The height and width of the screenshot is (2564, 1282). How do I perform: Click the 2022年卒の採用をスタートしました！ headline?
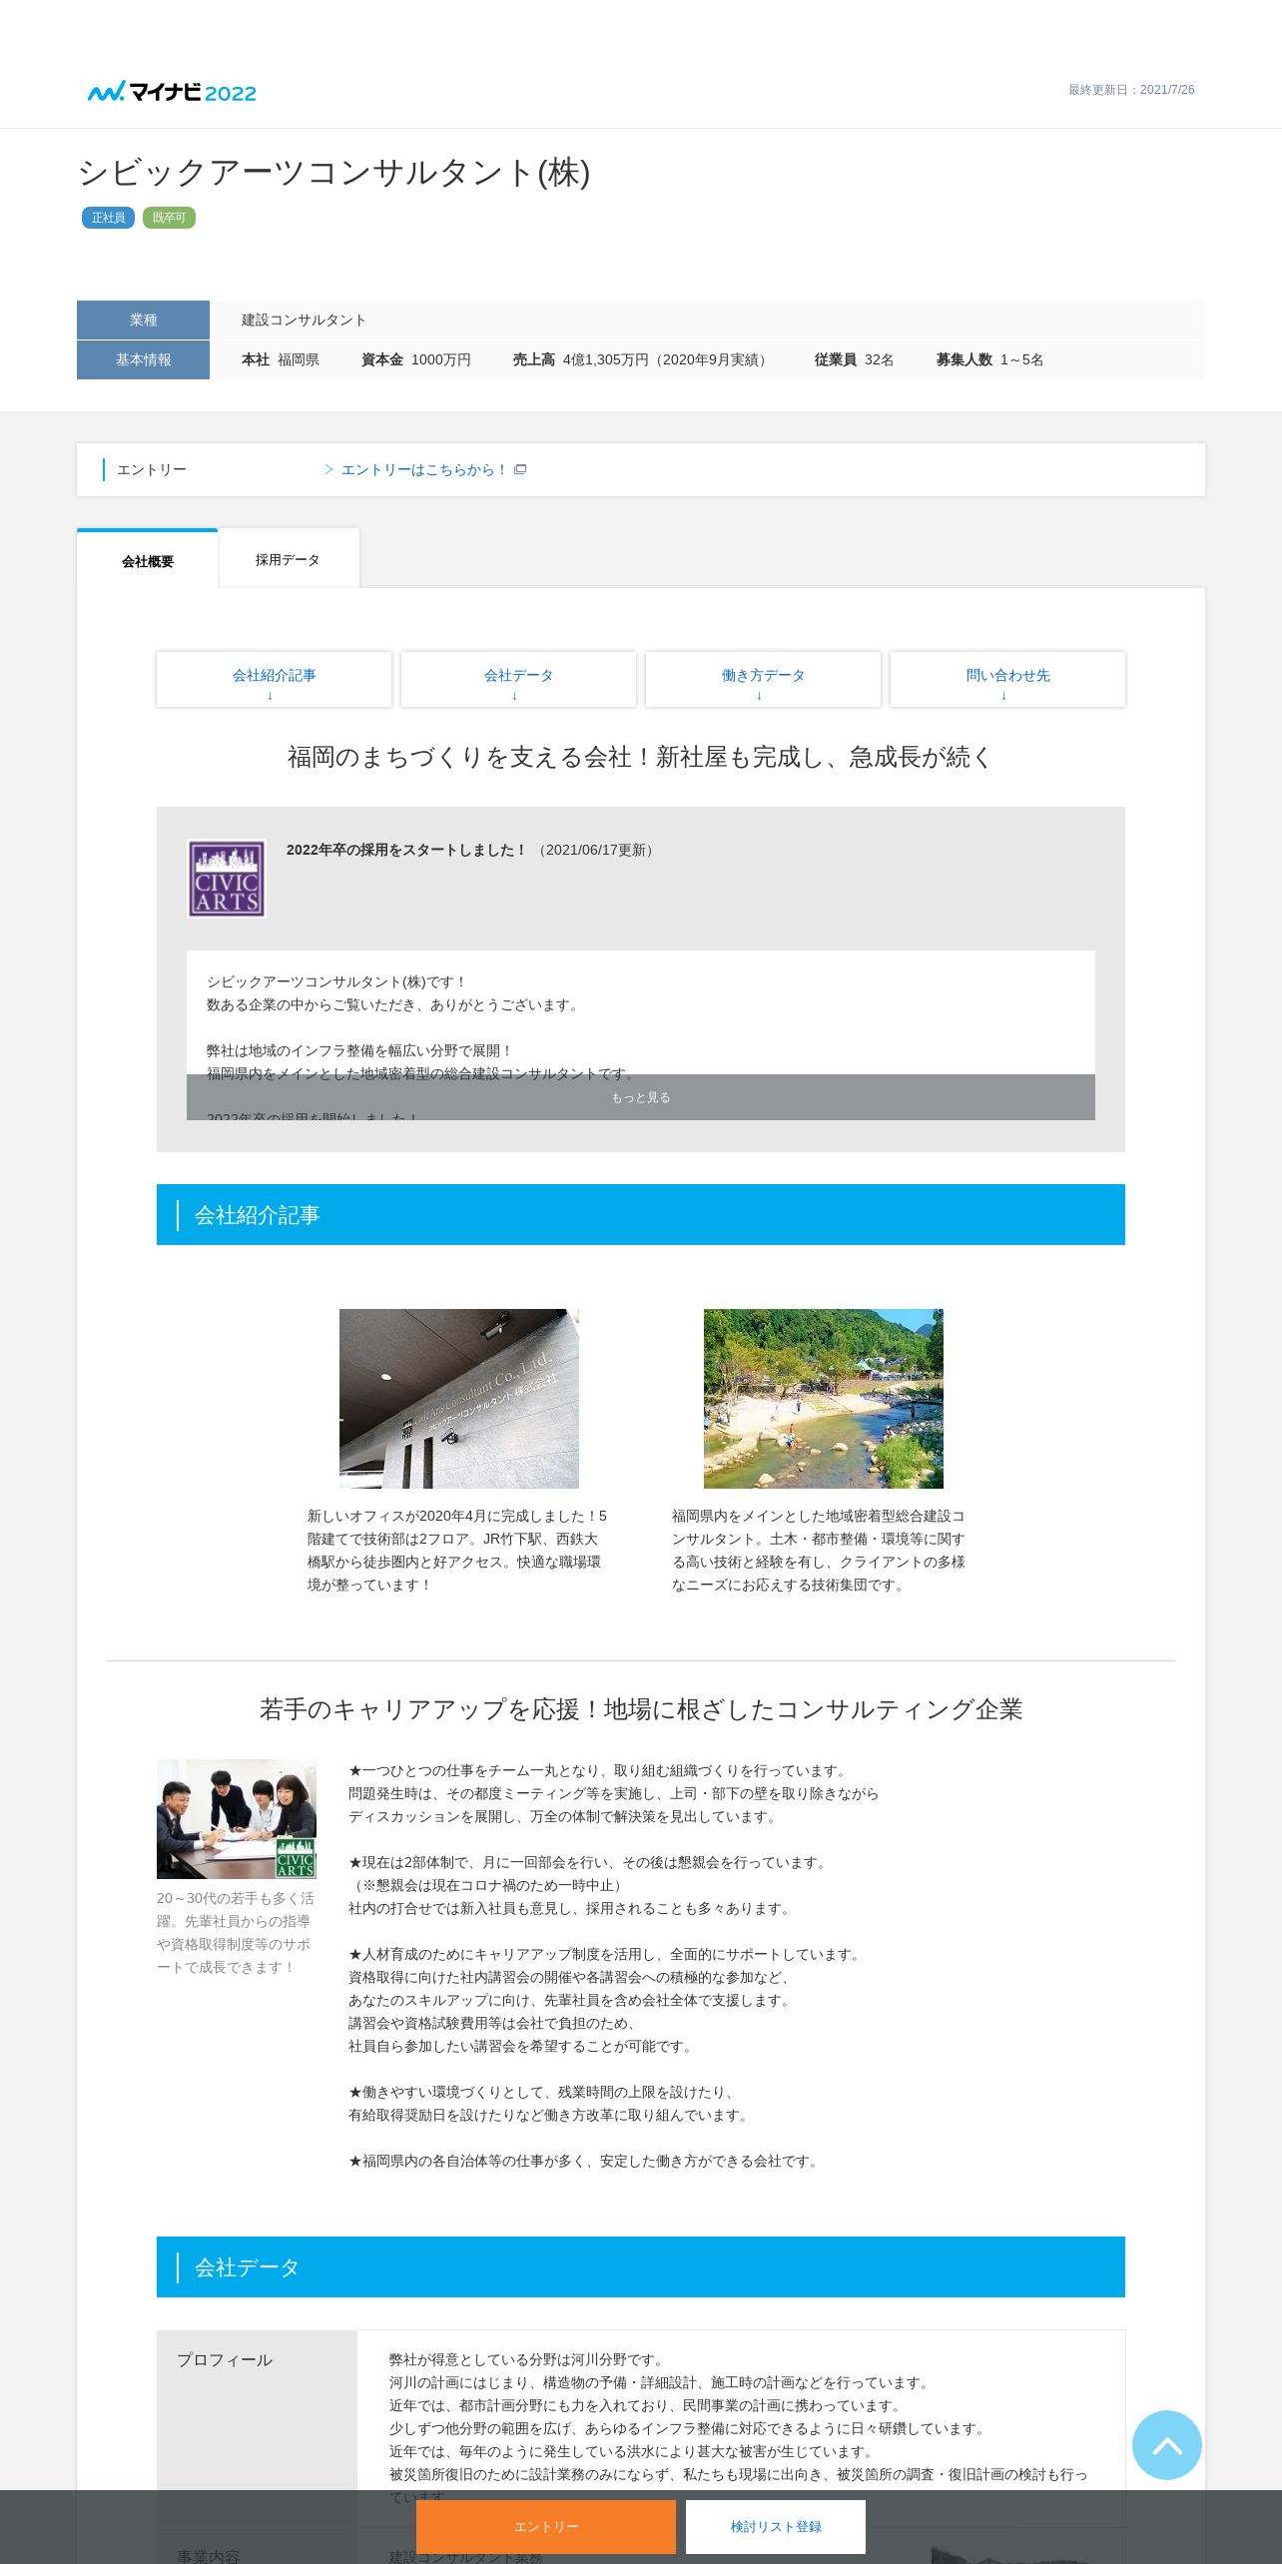[405, 850]
